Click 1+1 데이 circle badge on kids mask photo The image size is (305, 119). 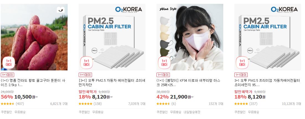164,63
